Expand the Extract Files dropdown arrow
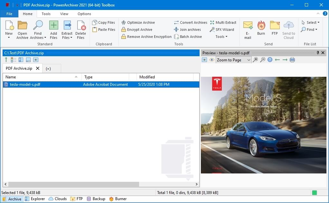The image size is (329, 203). 71,38
